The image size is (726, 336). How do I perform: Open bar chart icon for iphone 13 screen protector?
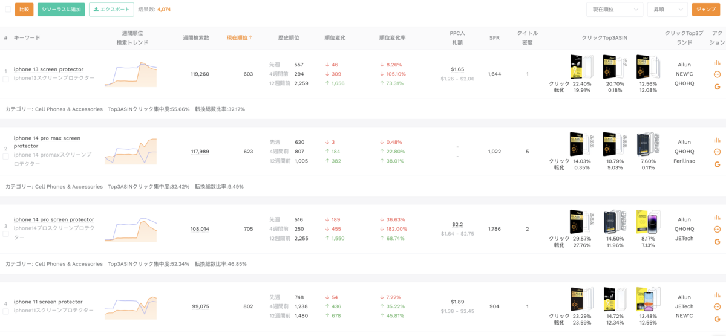[x=717, y=62]
